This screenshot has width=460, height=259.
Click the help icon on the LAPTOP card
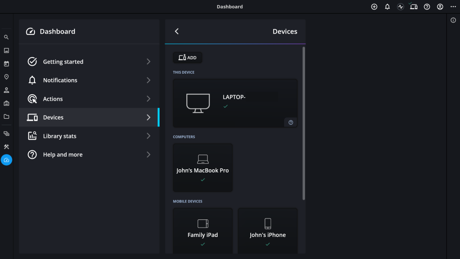click(x=291, y=123)
